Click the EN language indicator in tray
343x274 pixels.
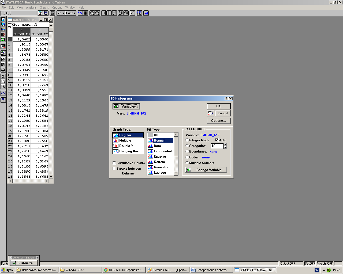316,270
